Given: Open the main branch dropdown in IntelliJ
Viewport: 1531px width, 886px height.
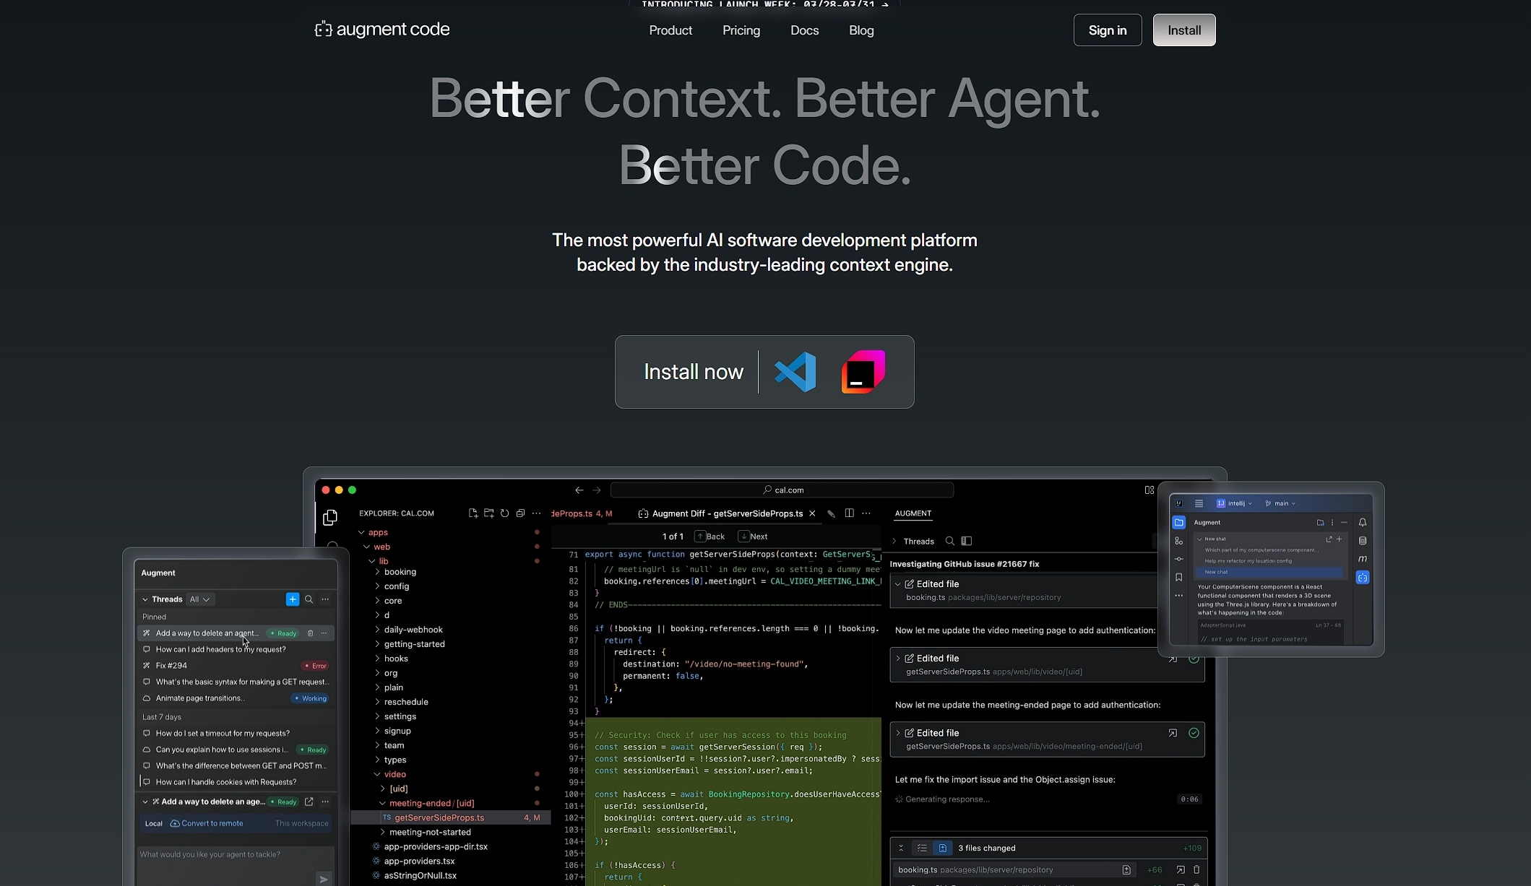Looking at the screenshot, I should tap(1280, 503).
